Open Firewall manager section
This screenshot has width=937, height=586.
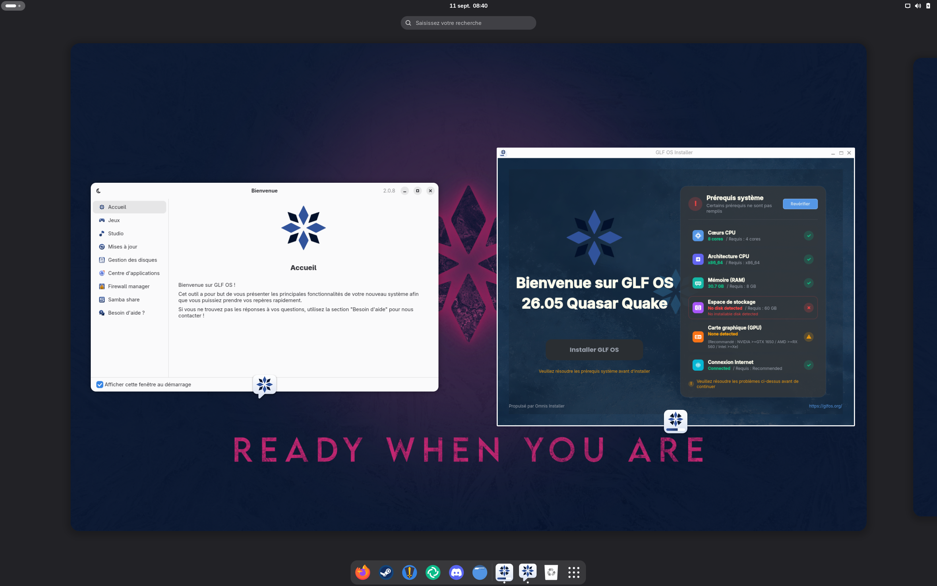pos(129,286)
